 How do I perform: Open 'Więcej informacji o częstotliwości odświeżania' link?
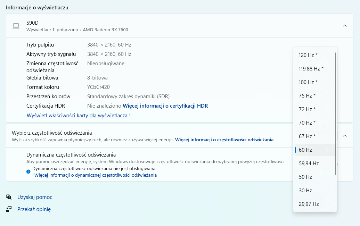(x=224, y=140)
